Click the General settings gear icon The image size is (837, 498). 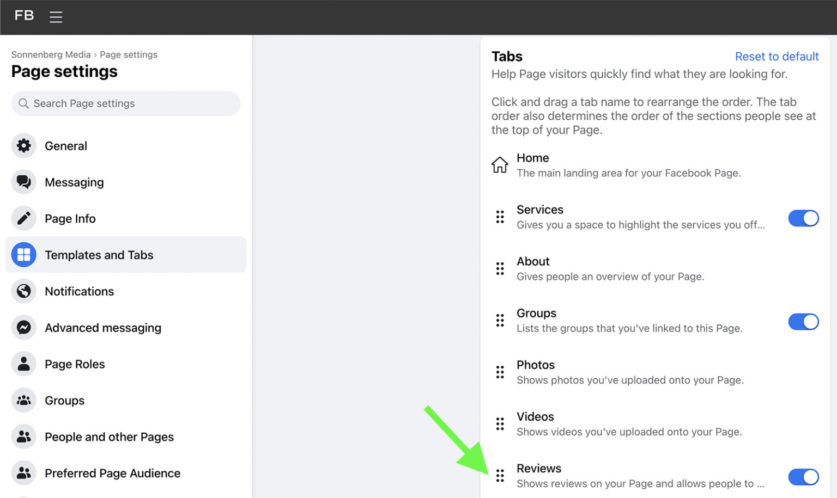[23, 145]
